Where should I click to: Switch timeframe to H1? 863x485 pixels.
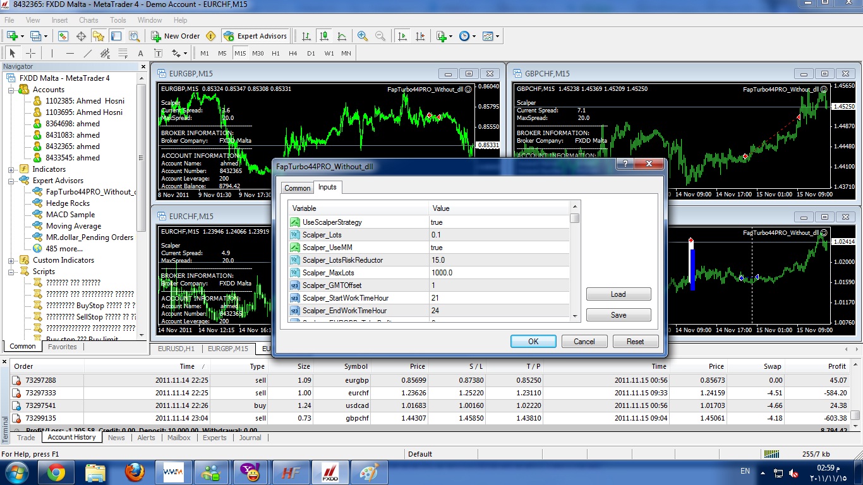click(x=275, y=53)
